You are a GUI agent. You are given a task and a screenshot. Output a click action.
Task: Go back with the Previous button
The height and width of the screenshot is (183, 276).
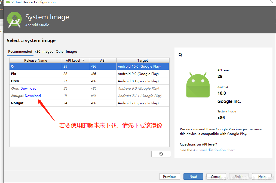click(170, 176)
